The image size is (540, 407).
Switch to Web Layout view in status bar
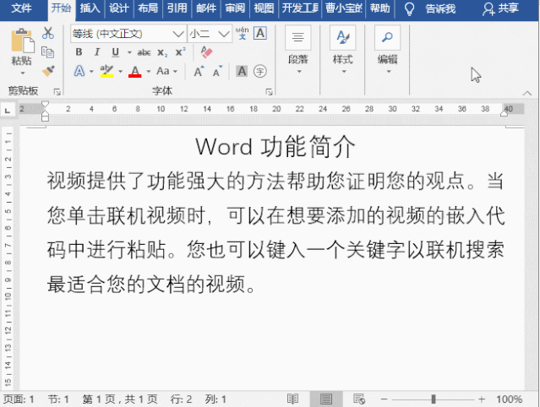358,399
